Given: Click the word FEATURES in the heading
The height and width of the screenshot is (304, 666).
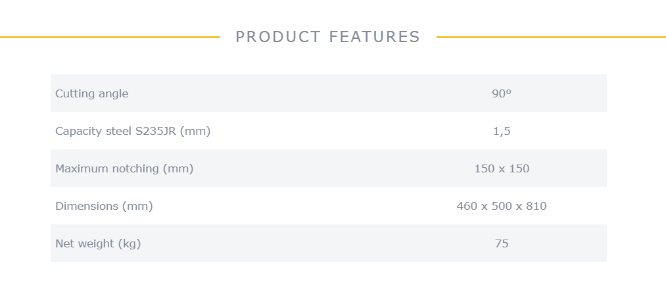Looking at the screenshot, I should click(375, 37).
